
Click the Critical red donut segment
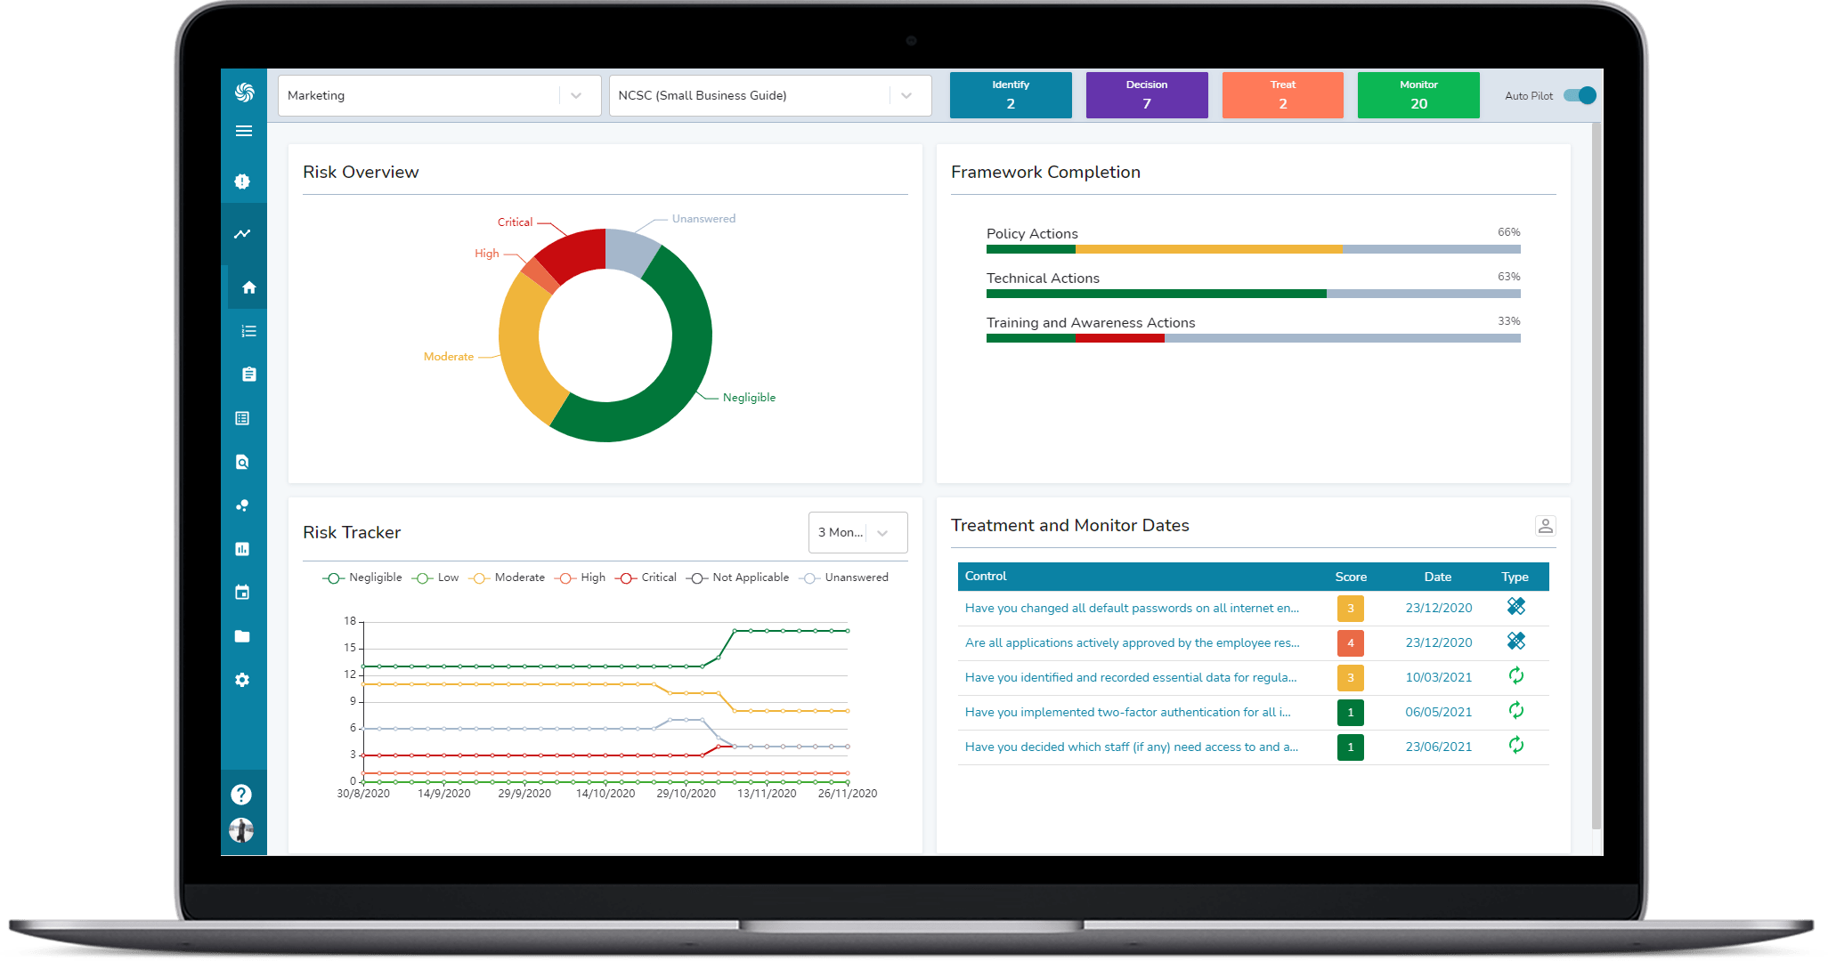click(x=577, y=254)
